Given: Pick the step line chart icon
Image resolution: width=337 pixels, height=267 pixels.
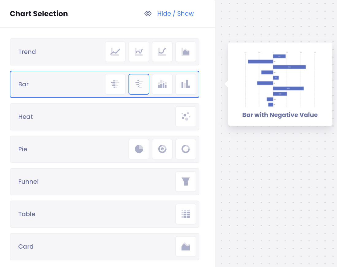Looking at the screenshot, I should pyautogui.click(x=162, y=52).
